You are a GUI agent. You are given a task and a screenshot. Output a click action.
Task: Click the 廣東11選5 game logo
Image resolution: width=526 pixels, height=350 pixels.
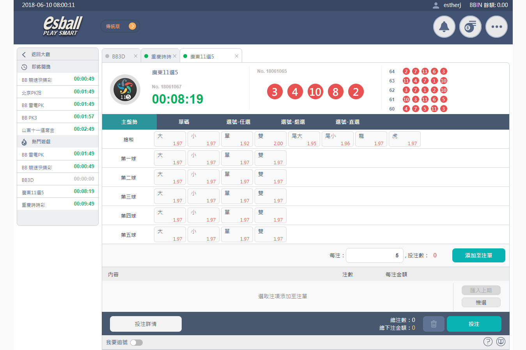point(125,90)
